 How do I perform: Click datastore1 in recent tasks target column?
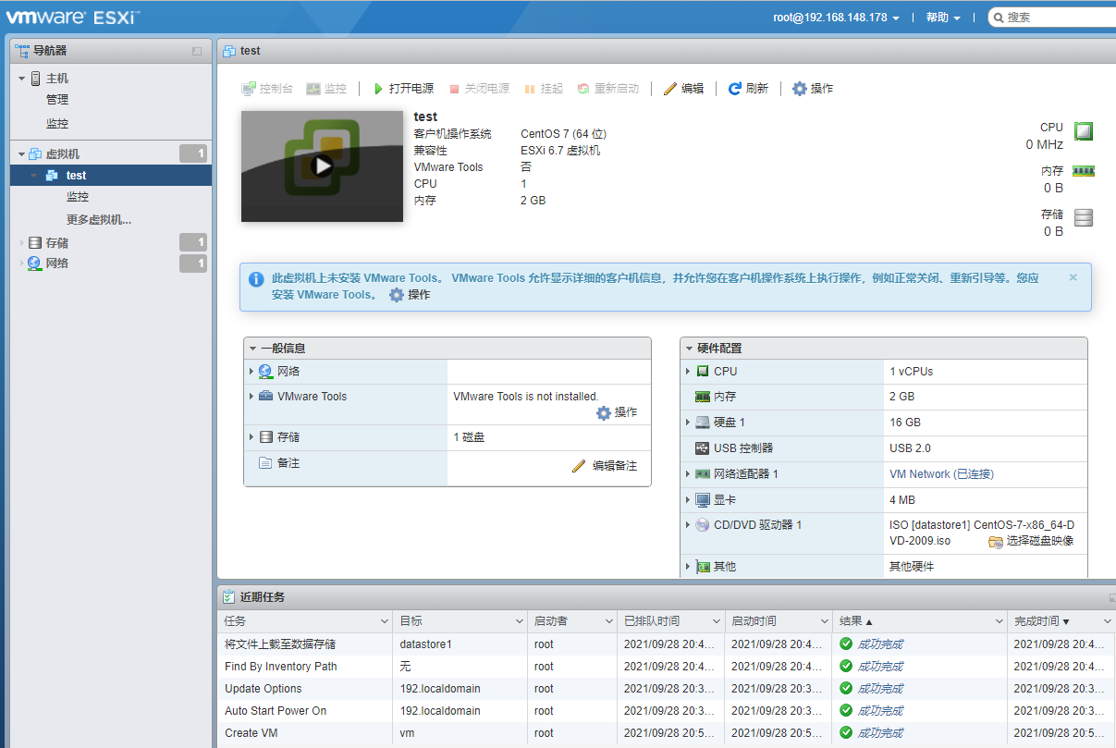point(425,644)
